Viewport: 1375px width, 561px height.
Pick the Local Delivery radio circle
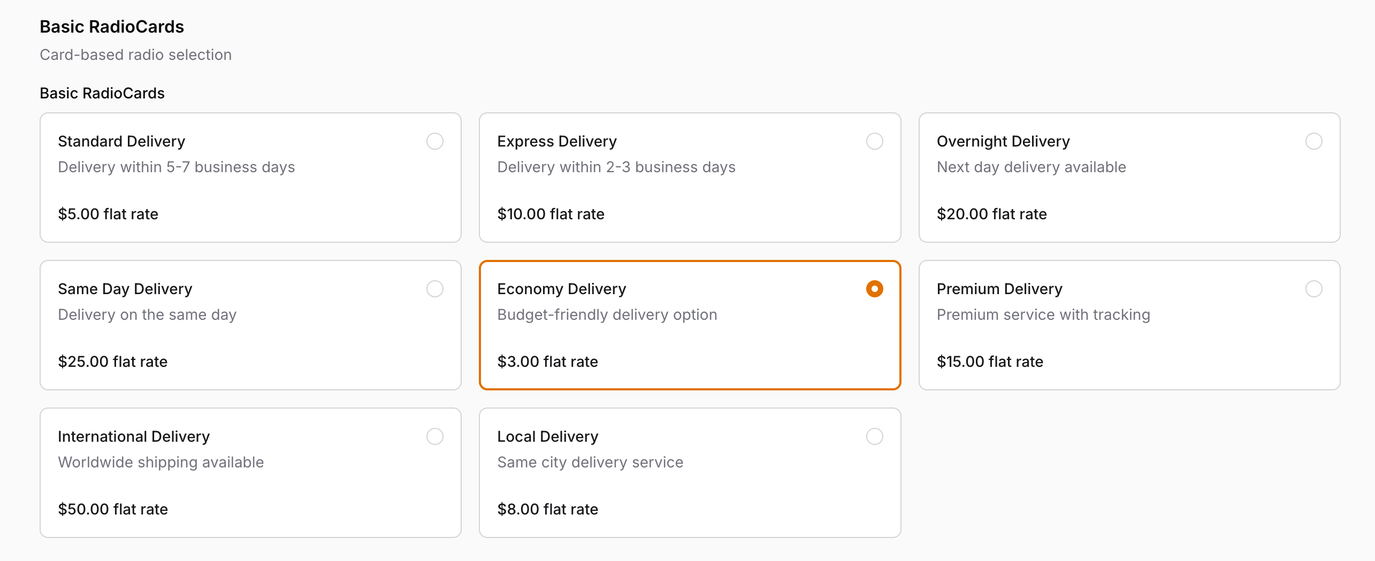874,436
